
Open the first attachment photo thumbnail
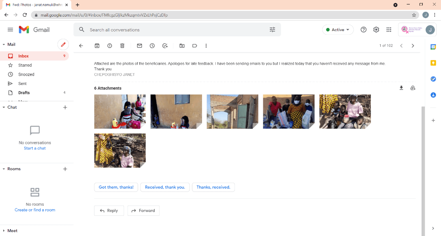(120, 112)
